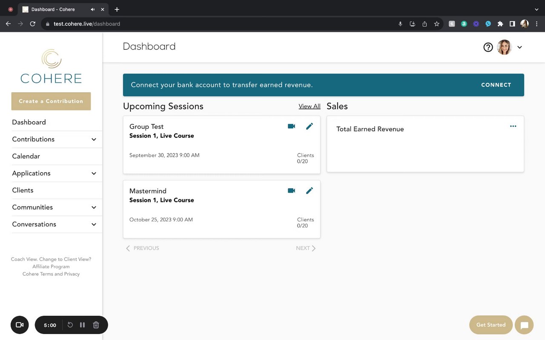Edit the Group Test session
Screen dimensions: 545x340
point(310,126)
